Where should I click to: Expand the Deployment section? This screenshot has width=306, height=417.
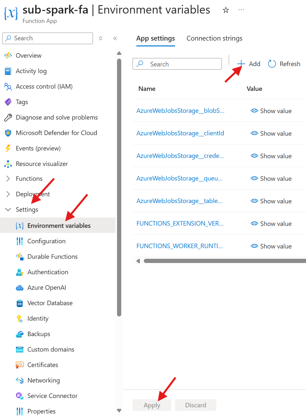[x=8, y=194]
